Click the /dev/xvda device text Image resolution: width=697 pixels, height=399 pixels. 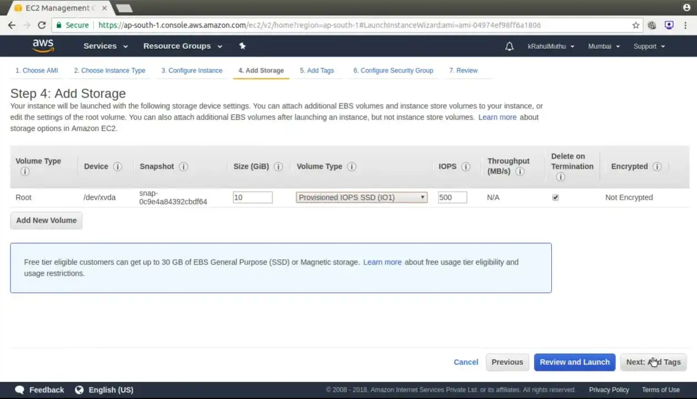point(100,197)
